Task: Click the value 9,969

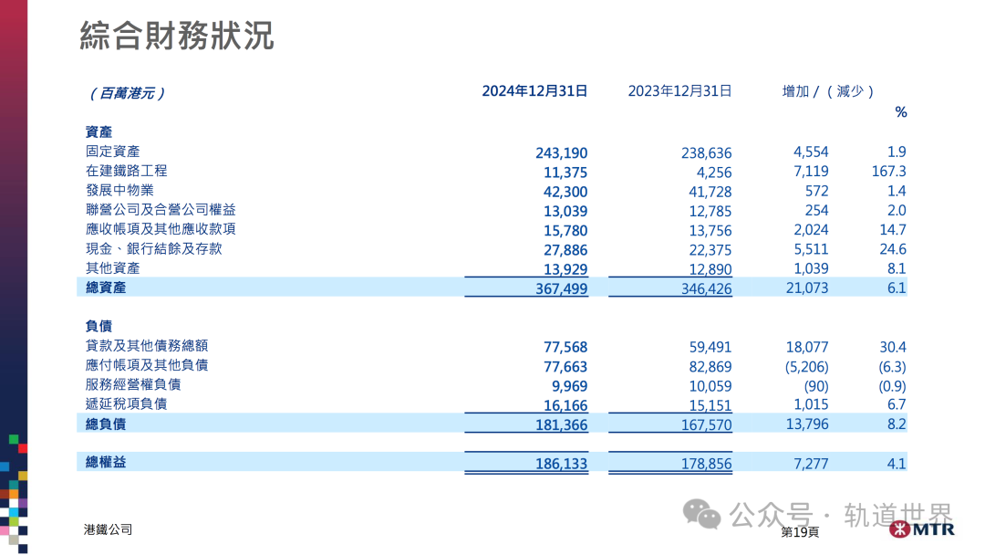Action: click(569, 386)
